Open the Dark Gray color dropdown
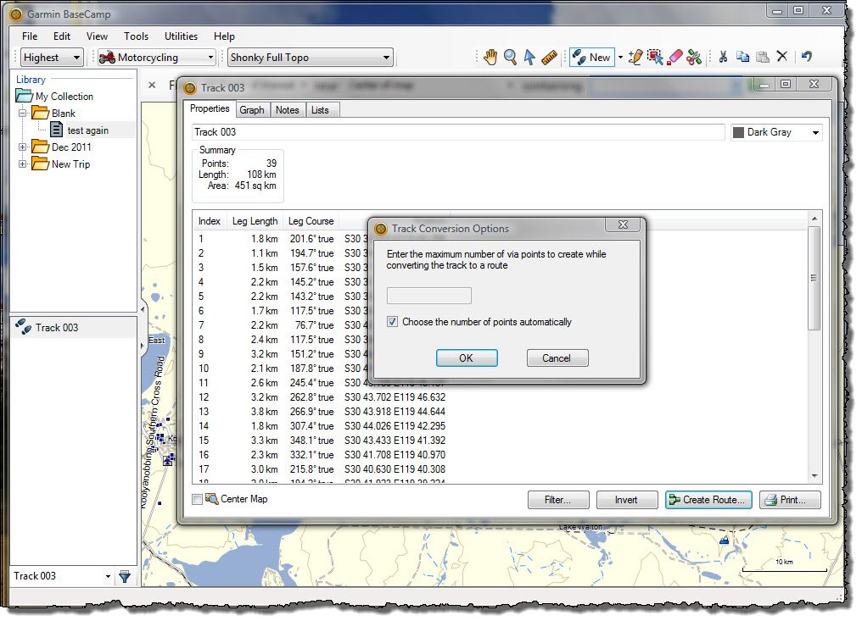The width and height of the screenshot is (862, 621). [x=776, y=132]
